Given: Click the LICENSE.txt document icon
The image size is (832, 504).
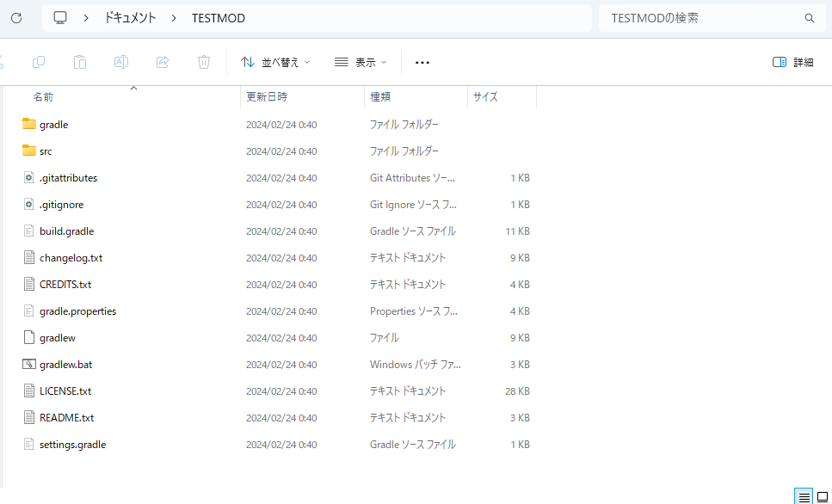Looking at the screenshot, I should click(x=29, y=391).
